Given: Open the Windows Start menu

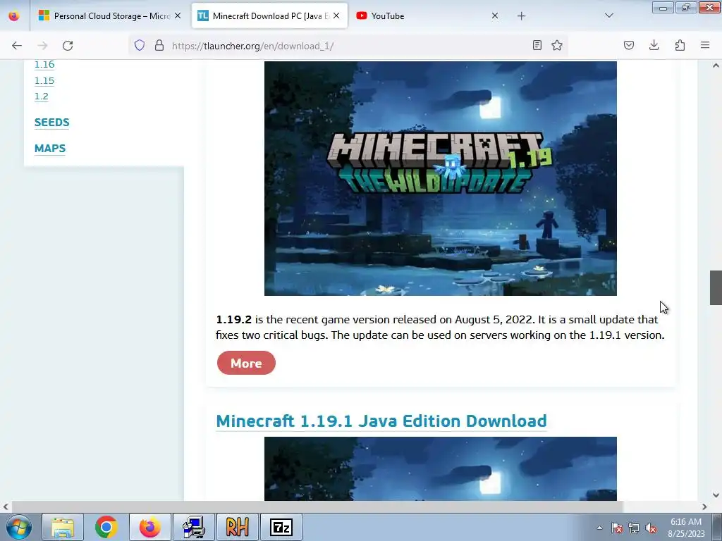Looking at the screenshot, I should pos(19,527).
